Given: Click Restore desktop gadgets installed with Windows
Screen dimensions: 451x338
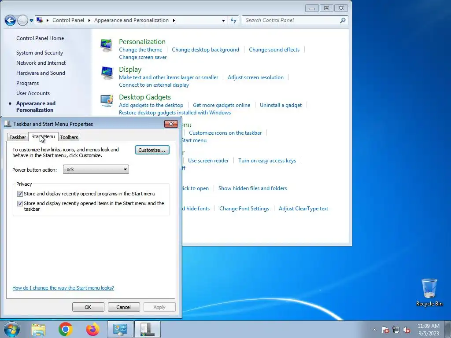Looking at the screenshot, I should pyautogui.click(x=175, y=112).
